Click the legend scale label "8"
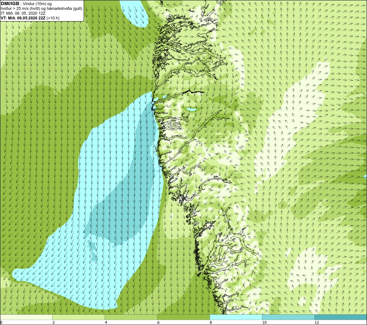 [211, 322]
